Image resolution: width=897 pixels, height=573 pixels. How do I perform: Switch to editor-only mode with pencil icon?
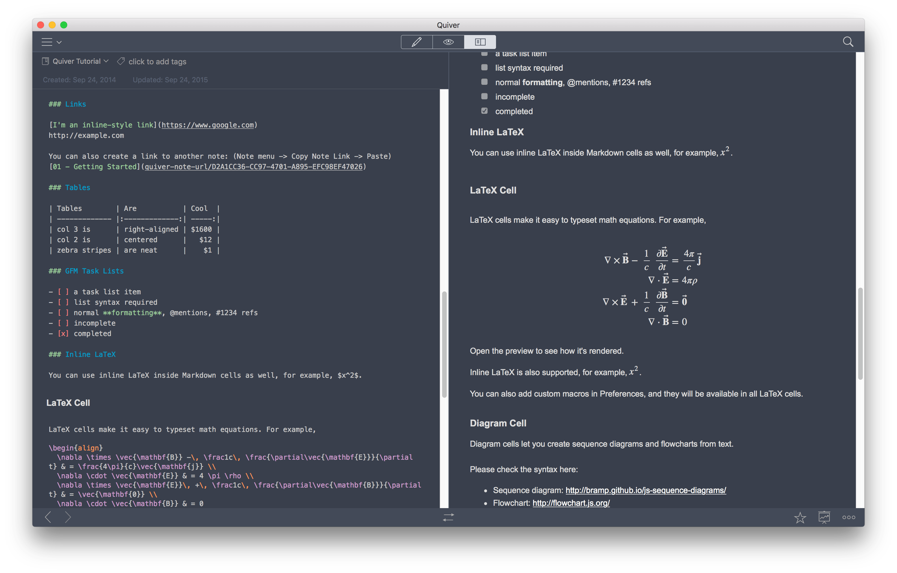416,42
